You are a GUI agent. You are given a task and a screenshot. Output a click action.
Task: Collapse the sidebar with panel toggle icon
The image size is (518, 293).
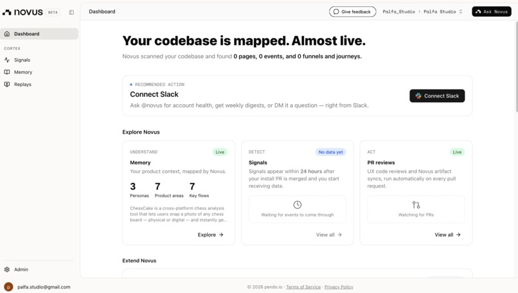(x=71, y=12)
